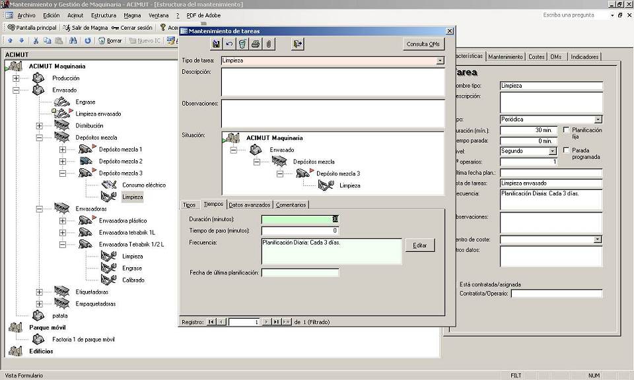Search with the binoculars toolbar icon

coord(73,40)
